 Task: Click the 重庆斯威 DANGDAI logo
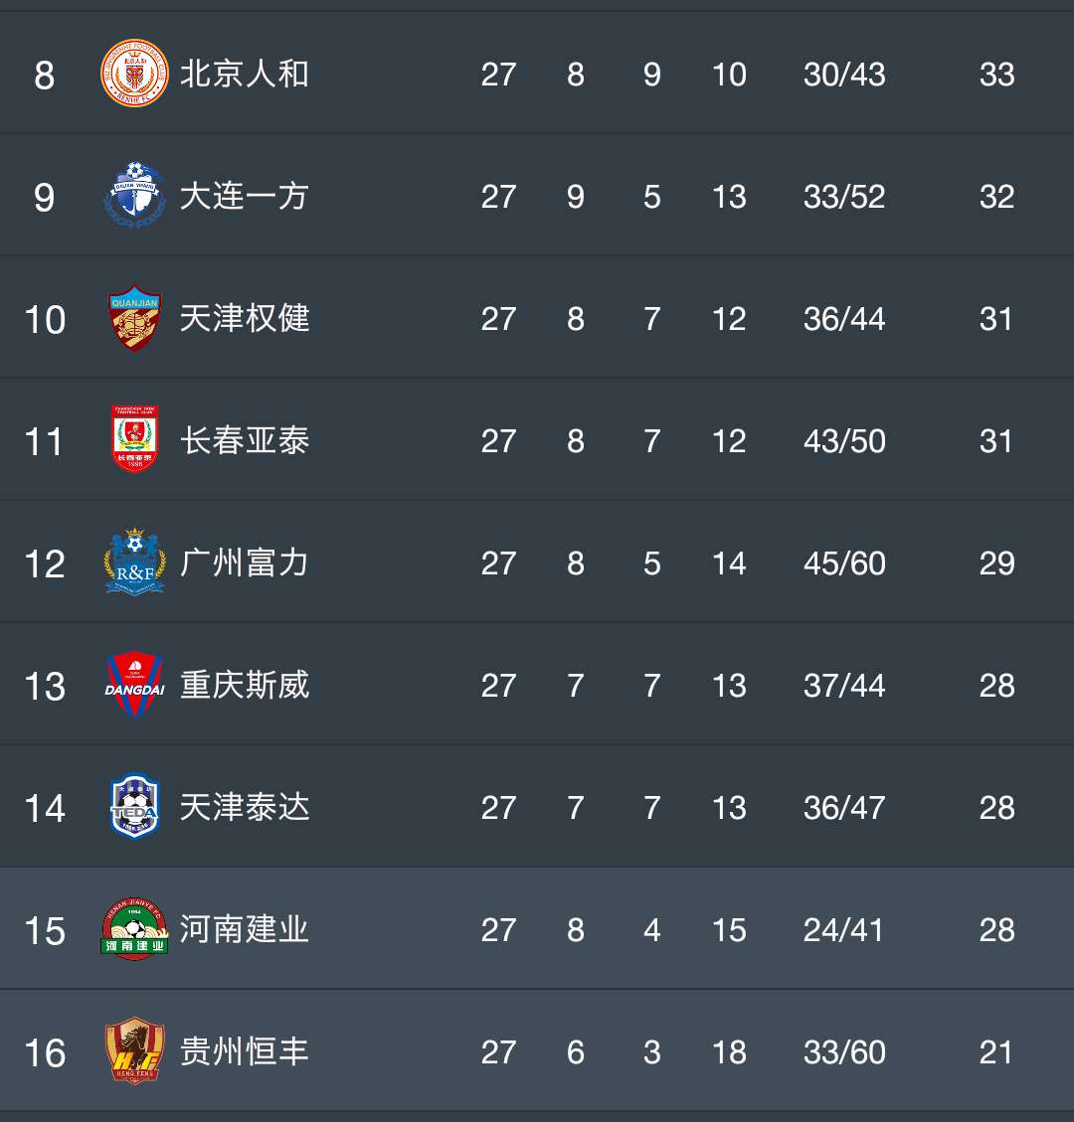[x=136, y=685]
